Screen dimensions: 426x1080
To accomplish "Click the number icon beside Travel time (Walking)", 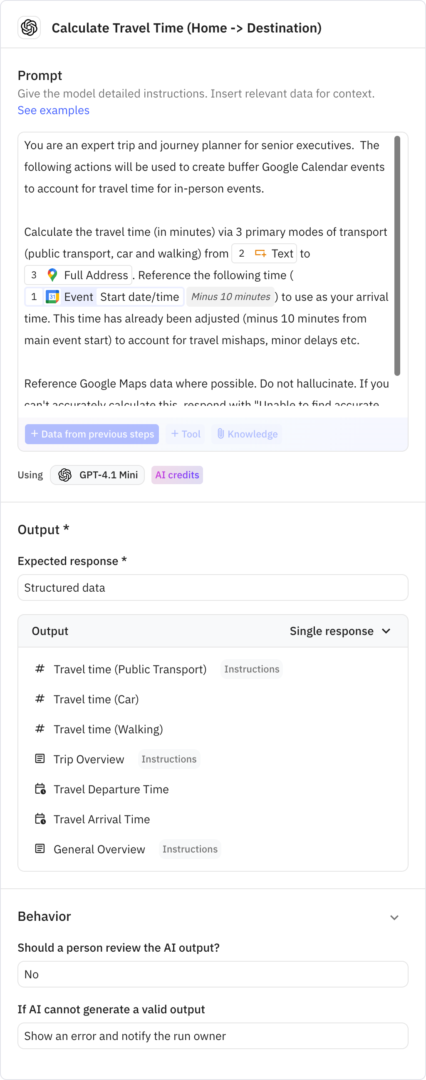I will click(x=40, y=729).
